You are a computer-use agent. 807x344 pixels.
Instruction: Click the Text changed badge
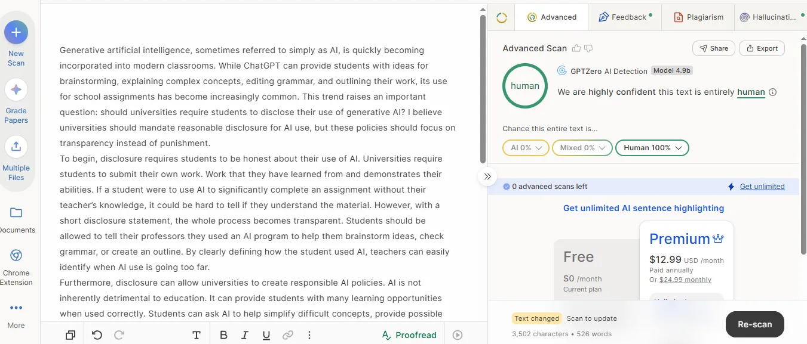point(537,318)
